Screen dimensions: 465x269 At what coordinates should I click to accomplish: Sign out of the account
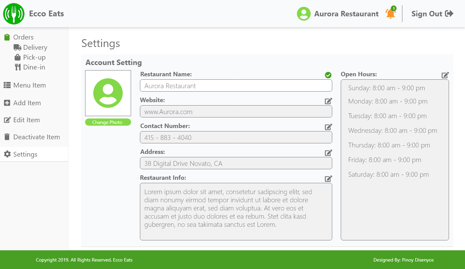pos(432,14)
